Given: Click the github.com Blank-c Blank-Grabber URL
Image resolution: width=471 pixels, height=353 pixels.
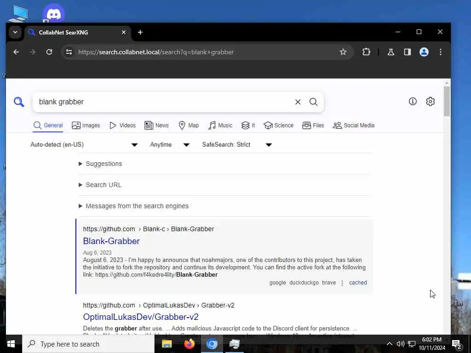Looking at the screenshot, I should tap(149, 229).
